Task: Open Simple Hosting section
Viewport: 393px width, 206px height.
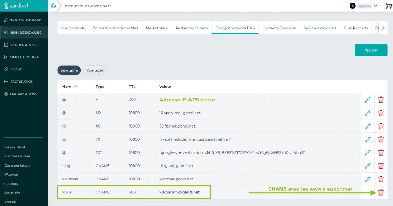Action: 24,57
